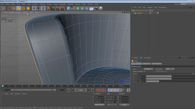Render the active view clapperboard icon
The width and height of the screenshot is (195, 109).
pyautogui.click(x=53, y=8)
